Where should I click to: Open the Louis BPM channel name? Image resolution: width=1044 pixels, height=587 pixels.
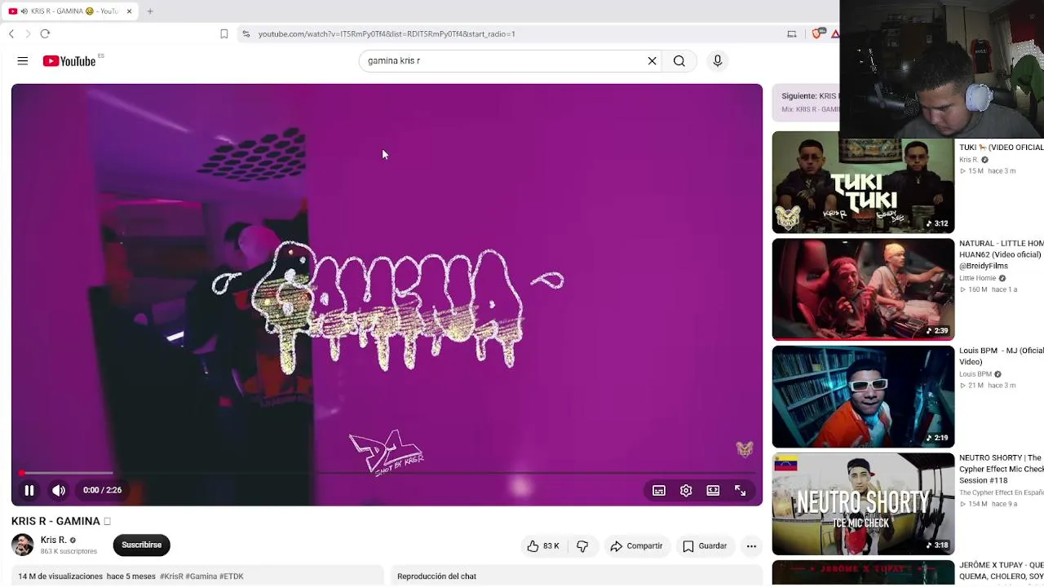point(975,374)
